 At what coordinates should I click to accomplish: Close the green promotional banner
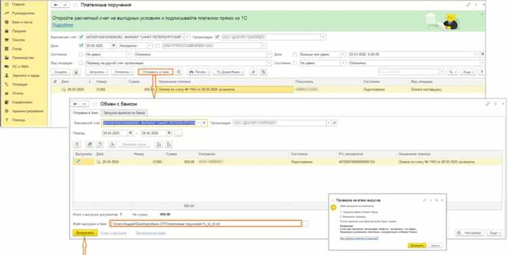point(482,14)
